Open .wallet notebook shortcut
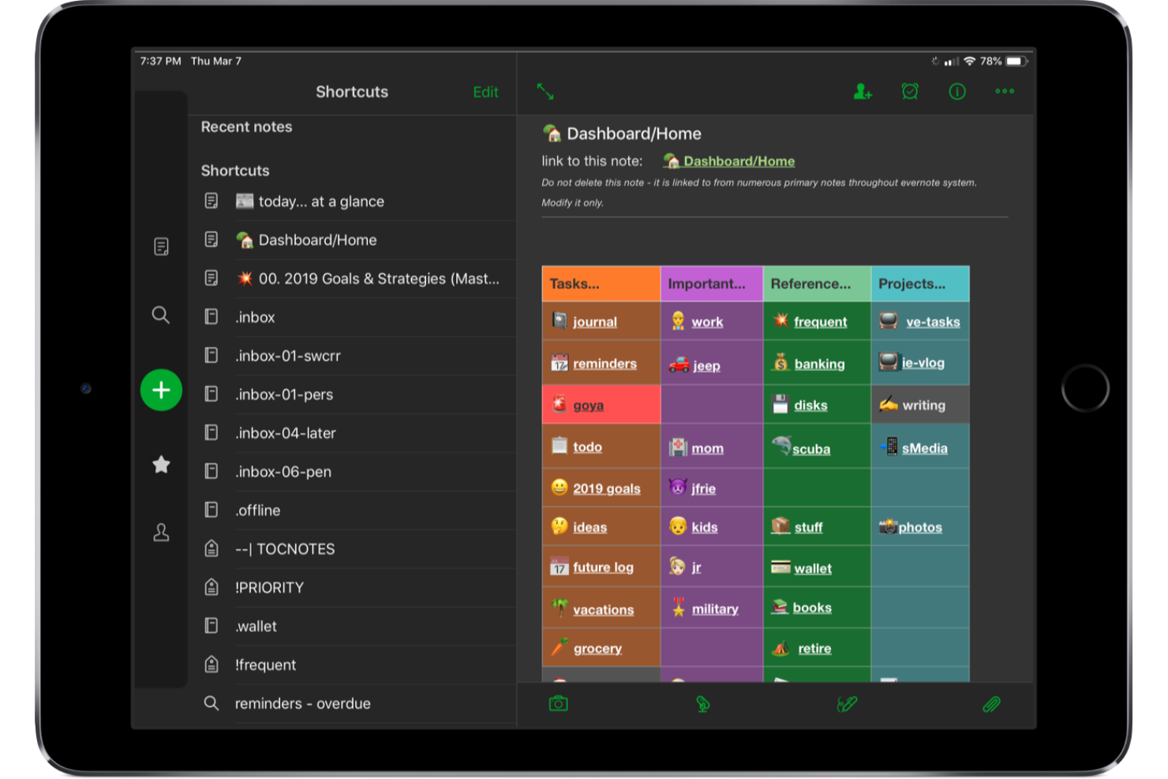The width and height of the screenshot is (1168, 779). (x=352, y=627)
